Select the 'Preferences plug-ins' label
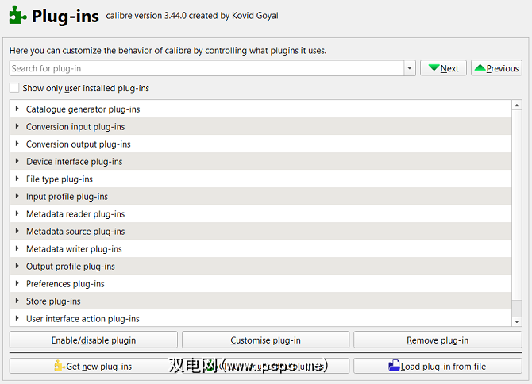The width and height of the screenshot is (532, 384). click(65, 284)
